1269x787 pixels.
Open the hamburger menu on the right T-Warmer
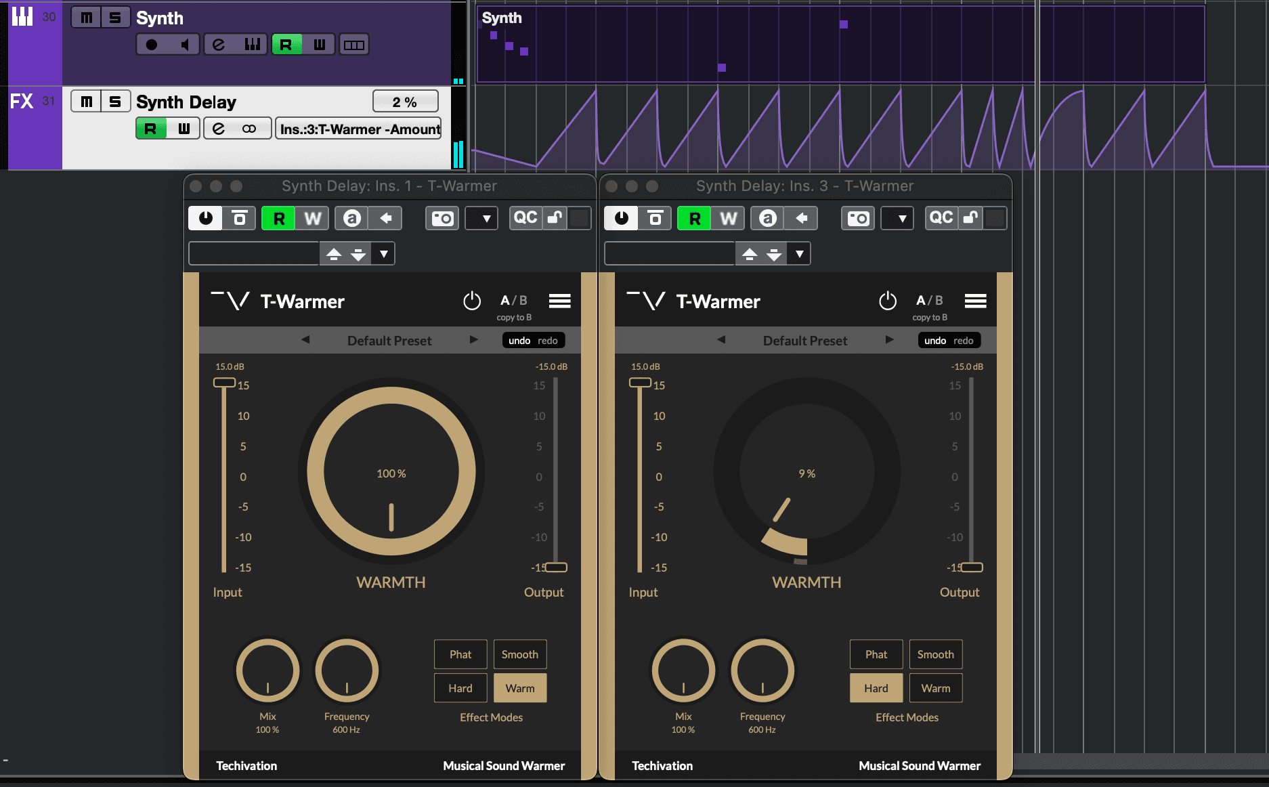(975, 300)
